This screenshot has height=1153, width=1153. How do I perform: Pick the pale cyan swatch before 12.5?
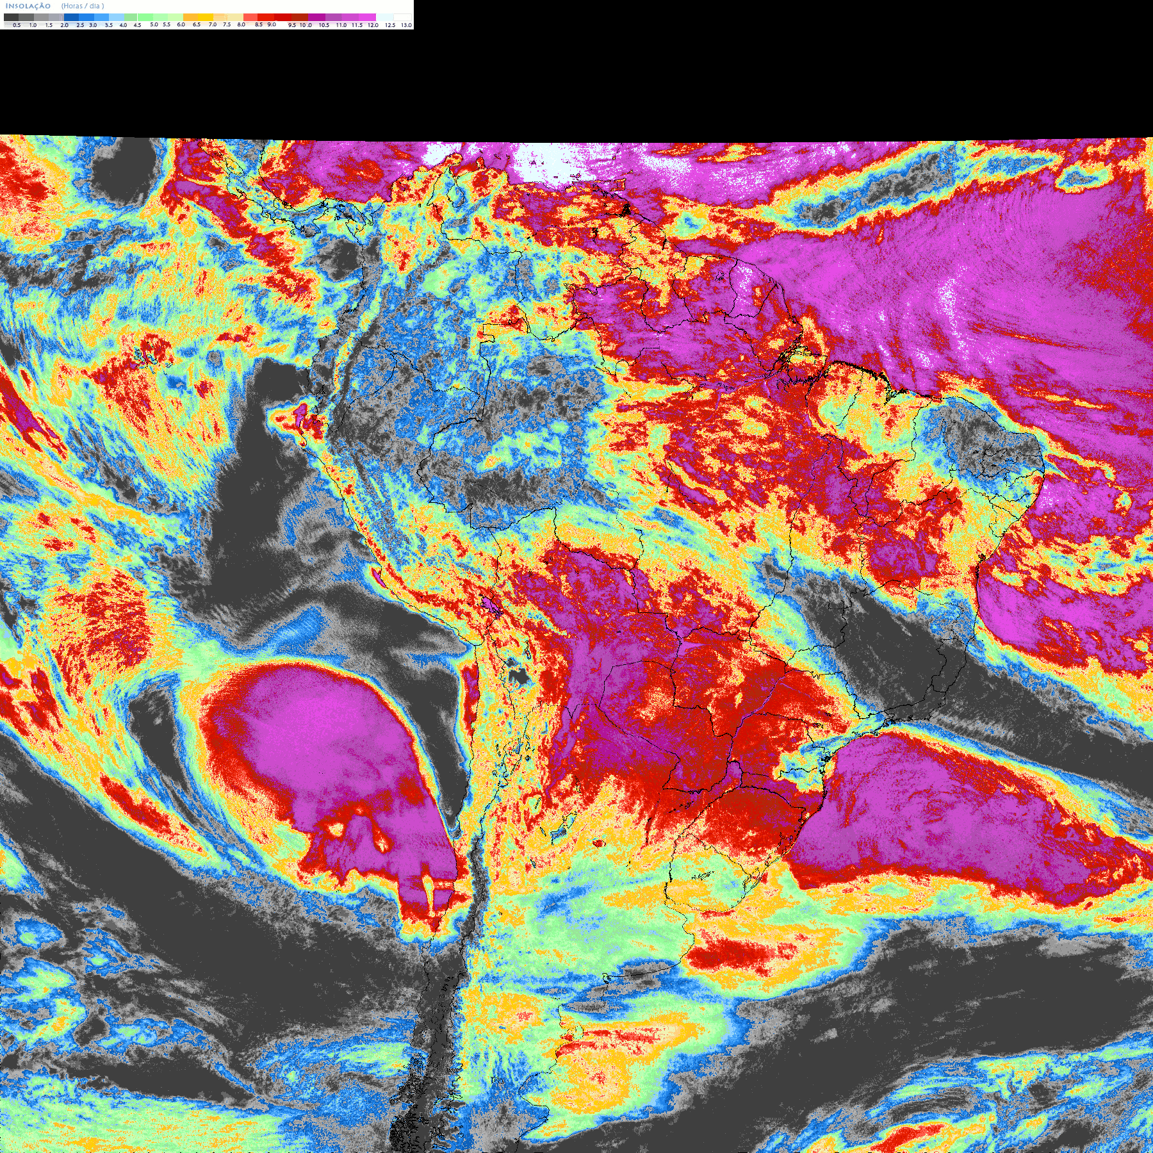pyautogui.click(x=385, y=17)
